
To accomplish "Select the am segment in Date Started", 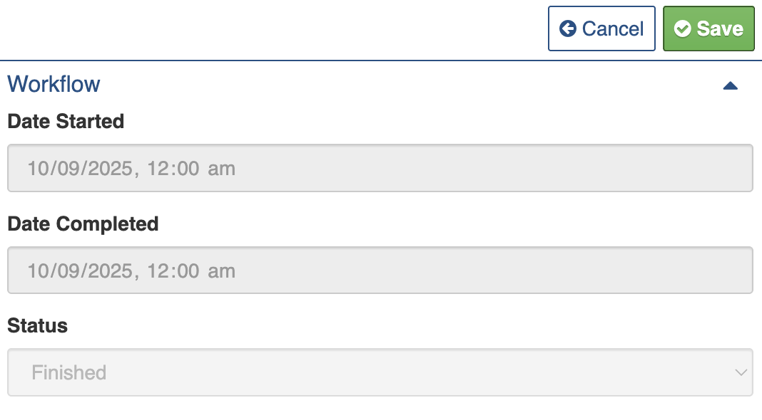I will tap(222, 169).
